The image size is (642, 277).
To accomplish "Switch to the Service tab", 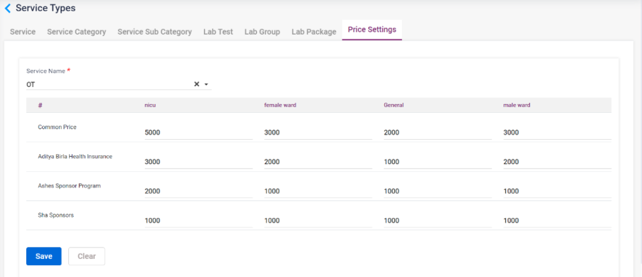I will tap(23, 31).
